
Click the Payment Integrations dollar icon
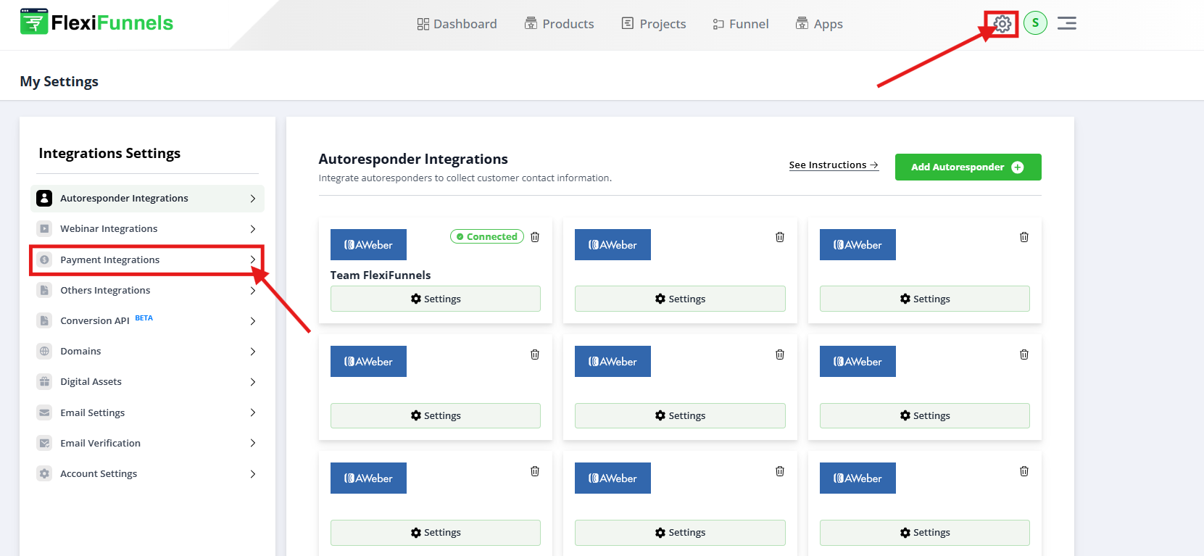(x=44, y=260)
